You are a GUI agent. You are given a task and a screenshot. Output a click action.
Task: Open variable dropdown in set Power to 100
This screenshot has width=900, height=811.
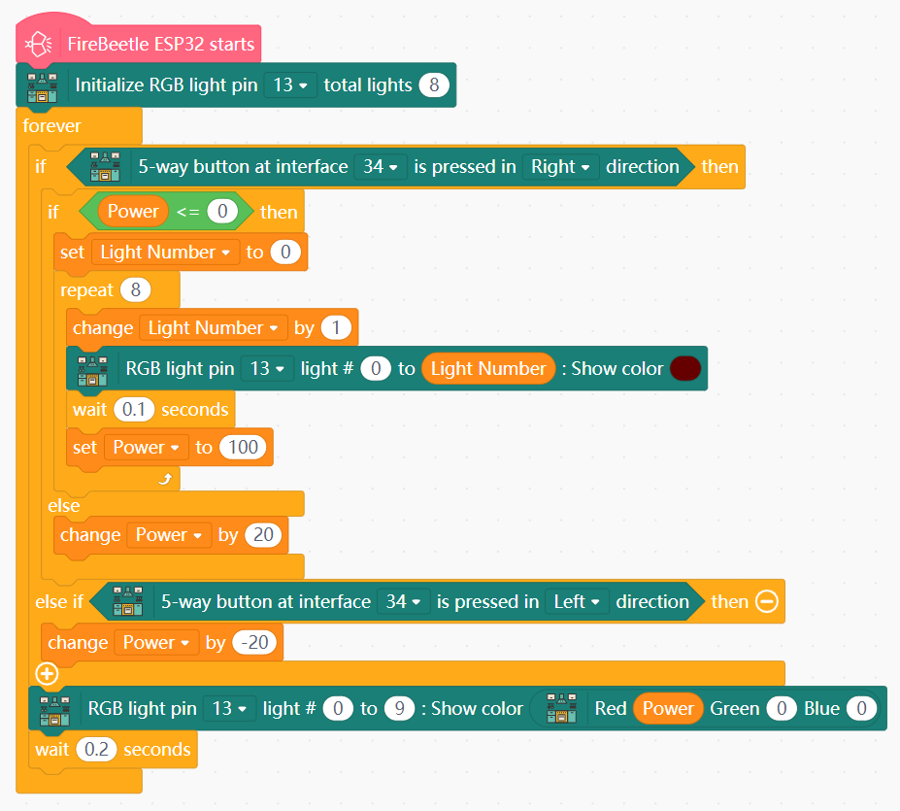point(147,448)
